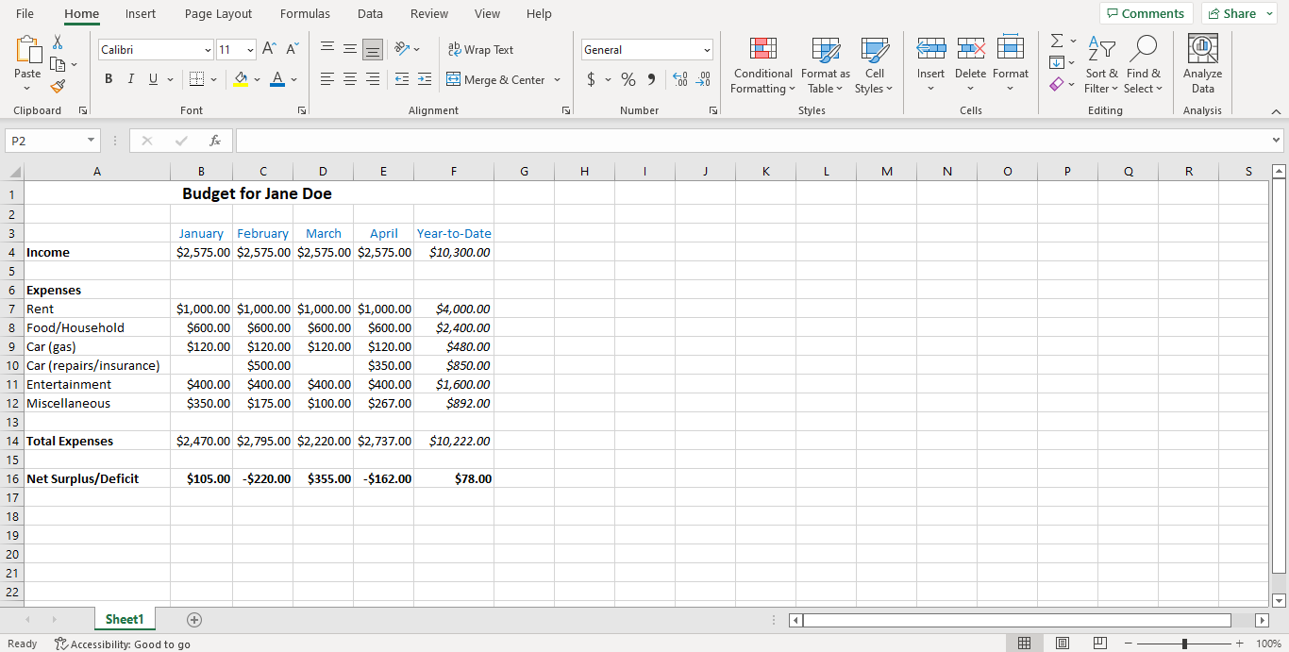
Task: Toggle Italic formatting
Action: pyautogui.click(x=131, y=79)
